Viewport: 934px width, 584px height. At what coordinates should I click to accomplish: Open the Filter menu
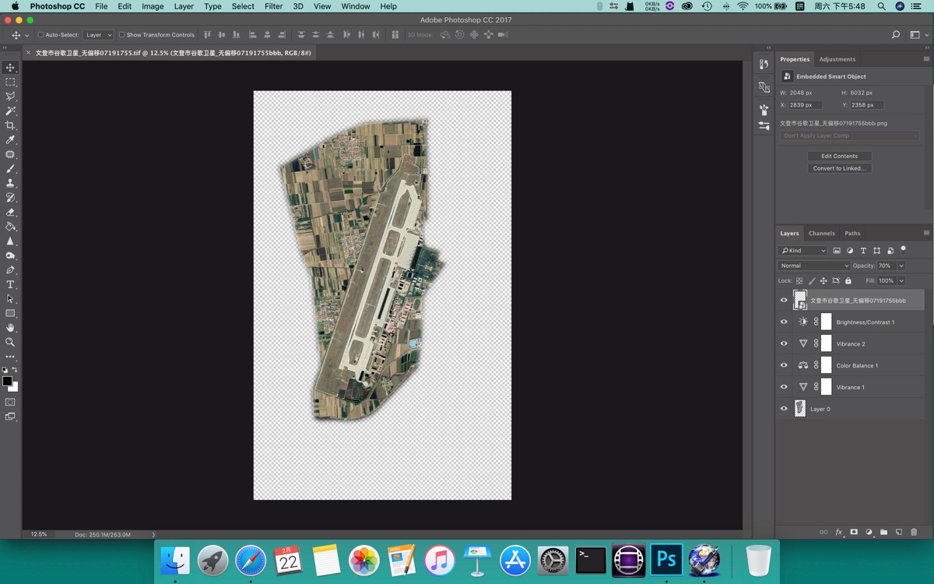(273, 6)
